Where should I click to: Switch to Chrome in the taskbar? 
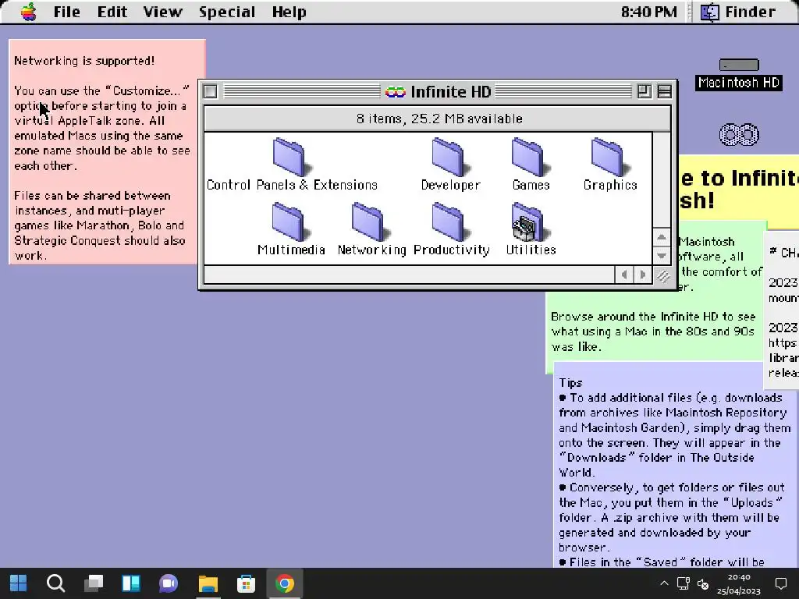coord(285,583)
